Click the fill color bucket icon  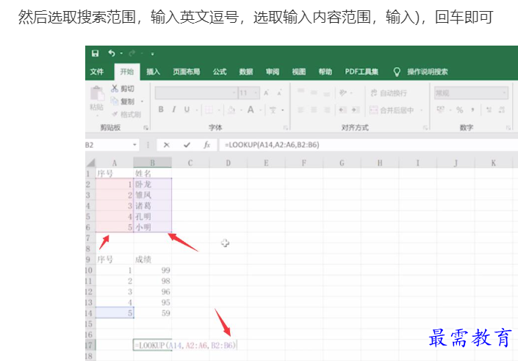pyautogui.click(x=231, y=110)
